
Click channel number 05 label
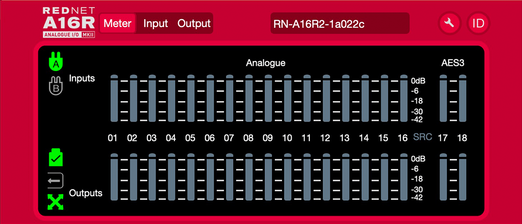pos(190,138)
